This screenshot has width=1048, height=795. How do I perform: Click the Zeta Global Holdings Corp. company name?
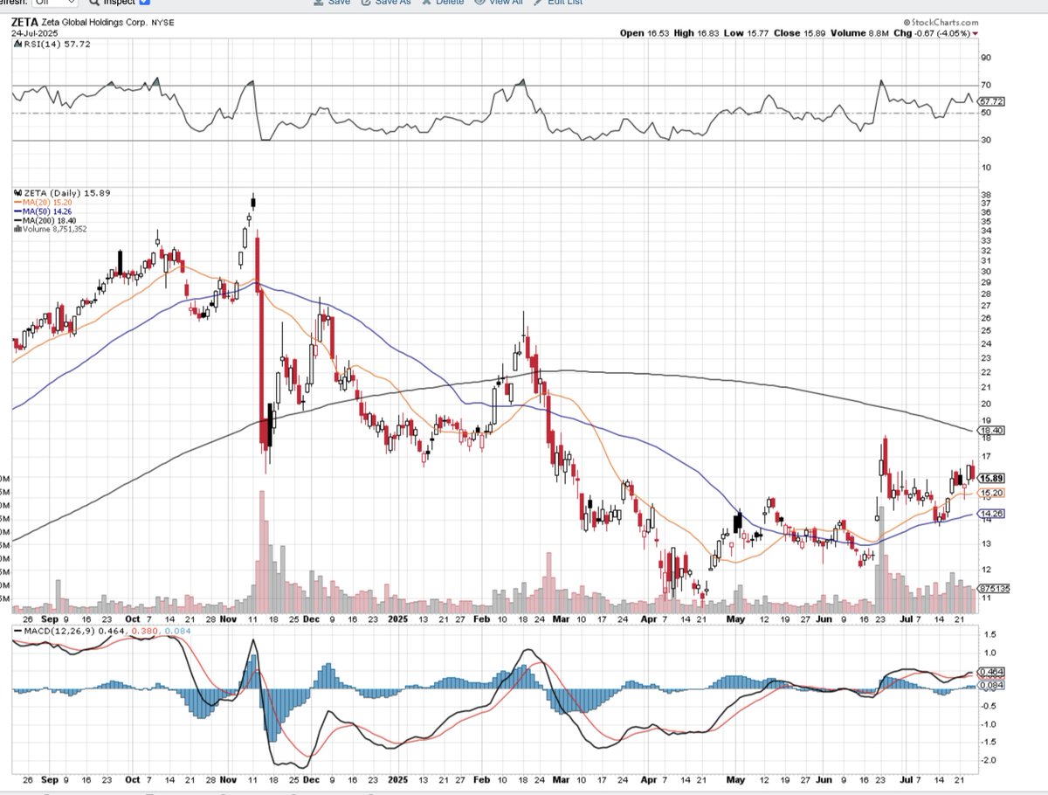tap(95, 22)
